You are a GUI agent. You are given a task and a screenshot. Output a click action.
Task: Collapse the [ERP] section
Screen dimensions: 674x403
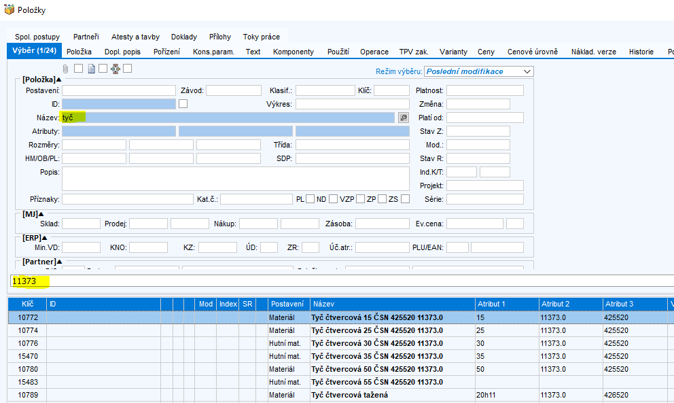point(45,238)
